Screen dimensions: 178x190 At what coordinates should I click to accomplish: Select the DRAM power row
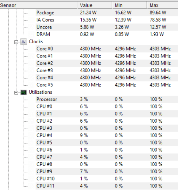coord(107,34)
